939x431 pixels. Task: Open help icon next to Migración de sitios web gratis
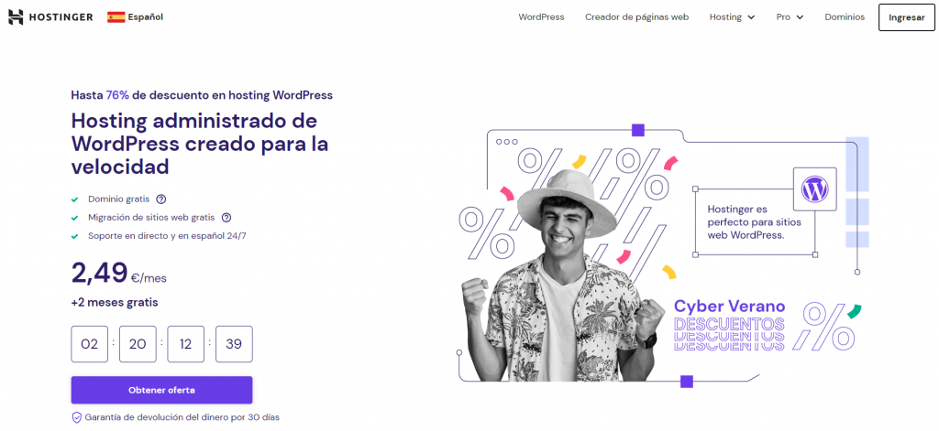coord(226,218)
